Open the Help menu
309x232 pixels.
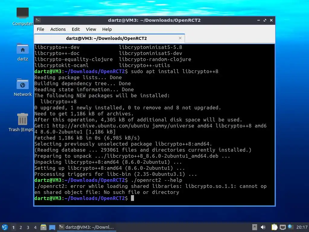pyautogui.click(x=107, y=29)
